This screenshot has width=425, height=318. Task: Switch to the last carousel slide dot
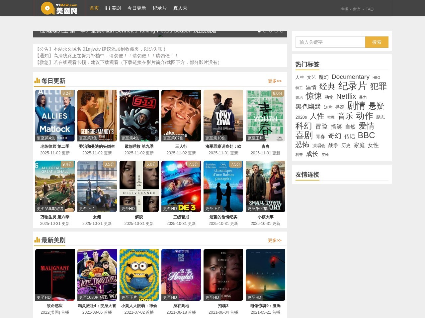tap(282, 31)
